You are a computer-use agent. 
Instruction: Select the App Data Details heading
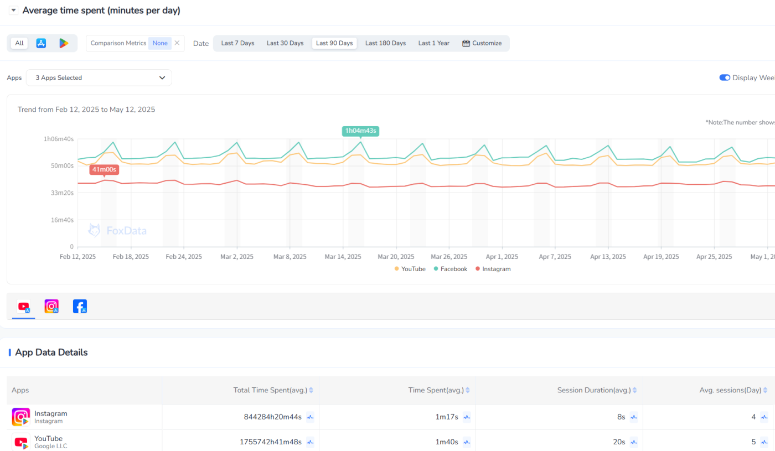(x=51, y=352)
